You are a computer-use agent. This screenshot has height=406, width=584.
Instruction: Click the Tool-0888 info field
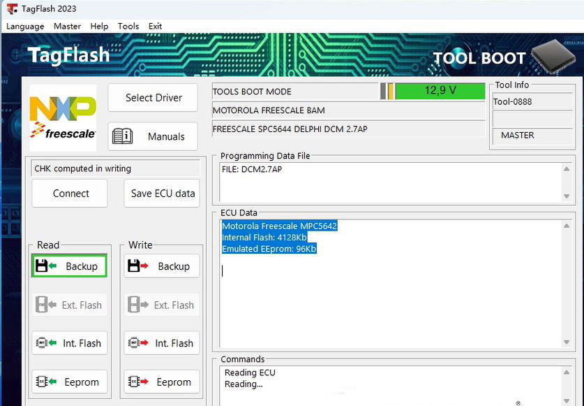[x=532, y=101]
